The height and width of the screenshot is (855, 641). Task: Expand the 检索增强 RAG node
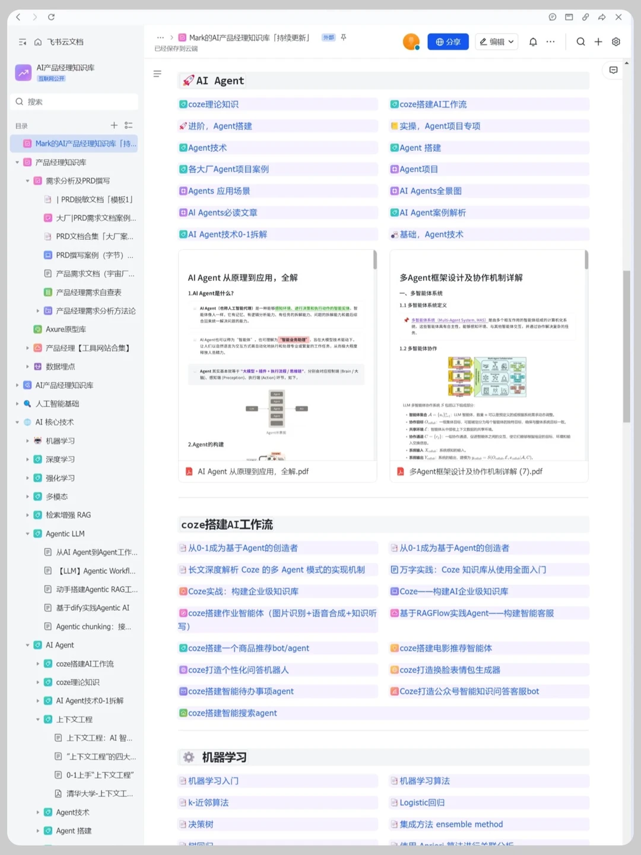(27, 515)
